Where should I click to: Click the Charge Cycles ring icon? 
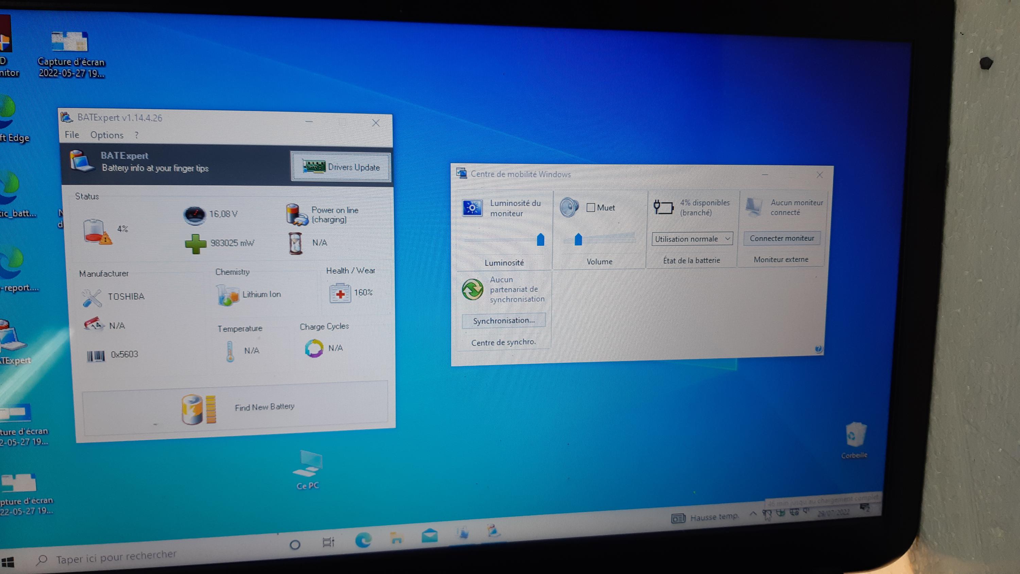(314, 348)
